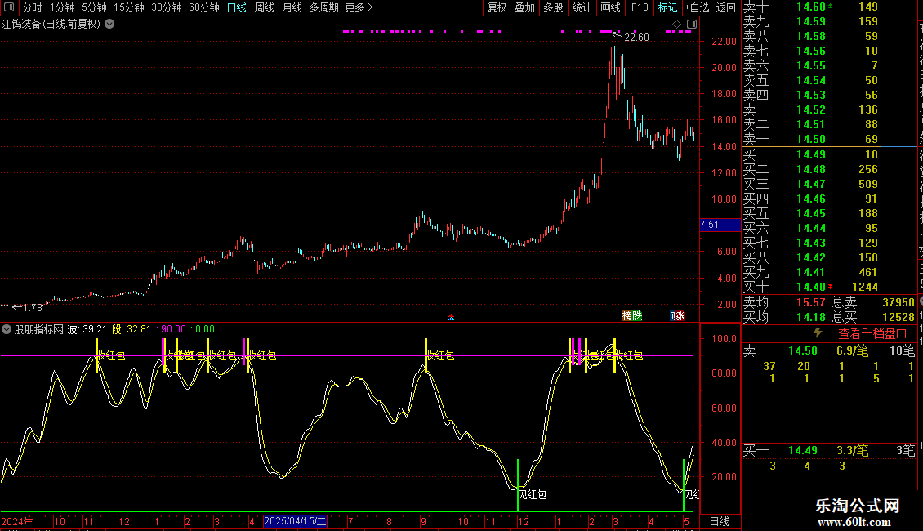Screen dimensions: 923x531
Task: Click the 段: 32.81 indicator value
Action: [132, 329]
